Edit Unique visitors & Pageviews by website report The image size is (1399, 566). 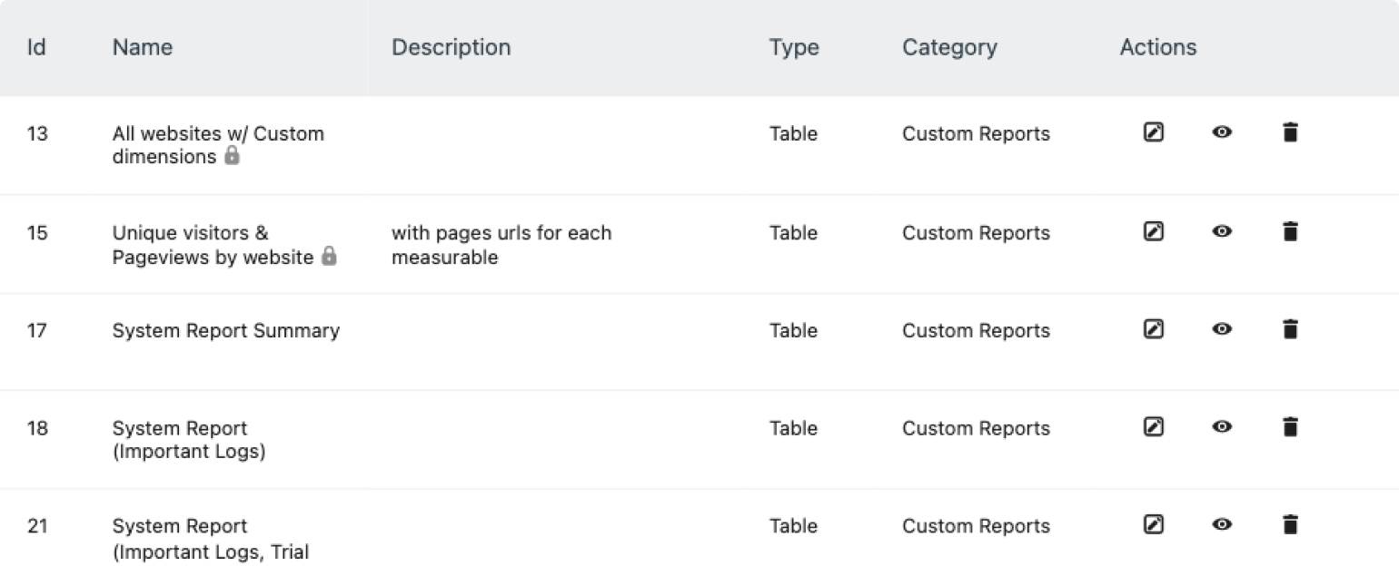tap(1153, 231)
